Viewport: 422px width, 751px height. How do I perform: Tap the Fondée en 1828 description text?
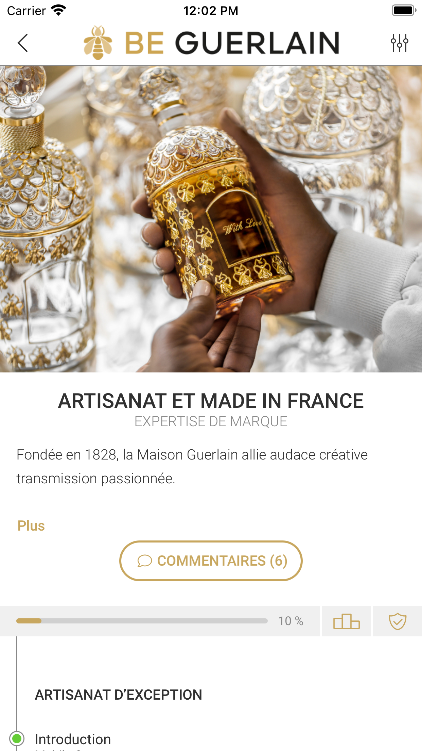point(192,467)
